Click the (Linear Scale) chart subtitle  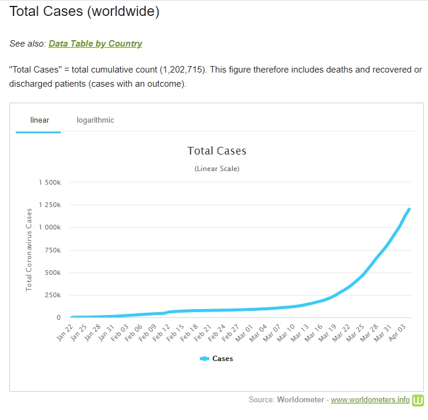tap(216, 169)
